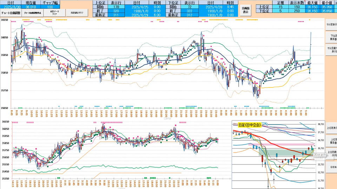337x189 pixels.
Task: Click the 上位足表示 button at the right edge
Action: 331,128
